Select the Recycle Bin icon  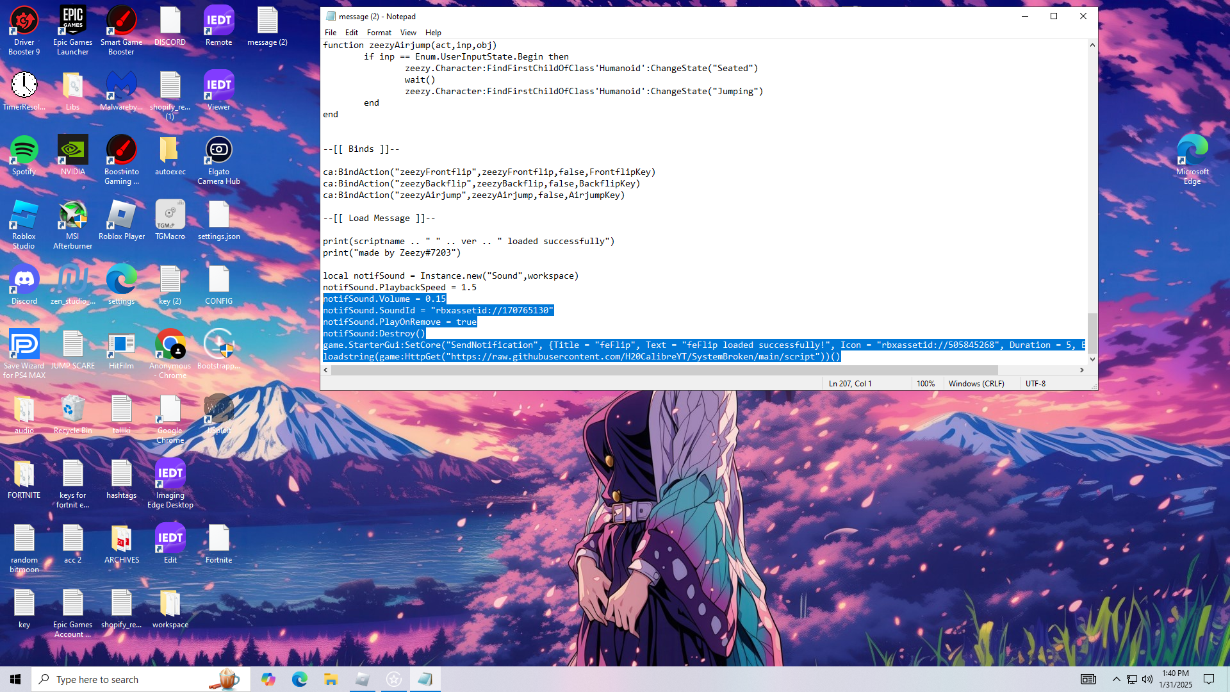[73, 415]
